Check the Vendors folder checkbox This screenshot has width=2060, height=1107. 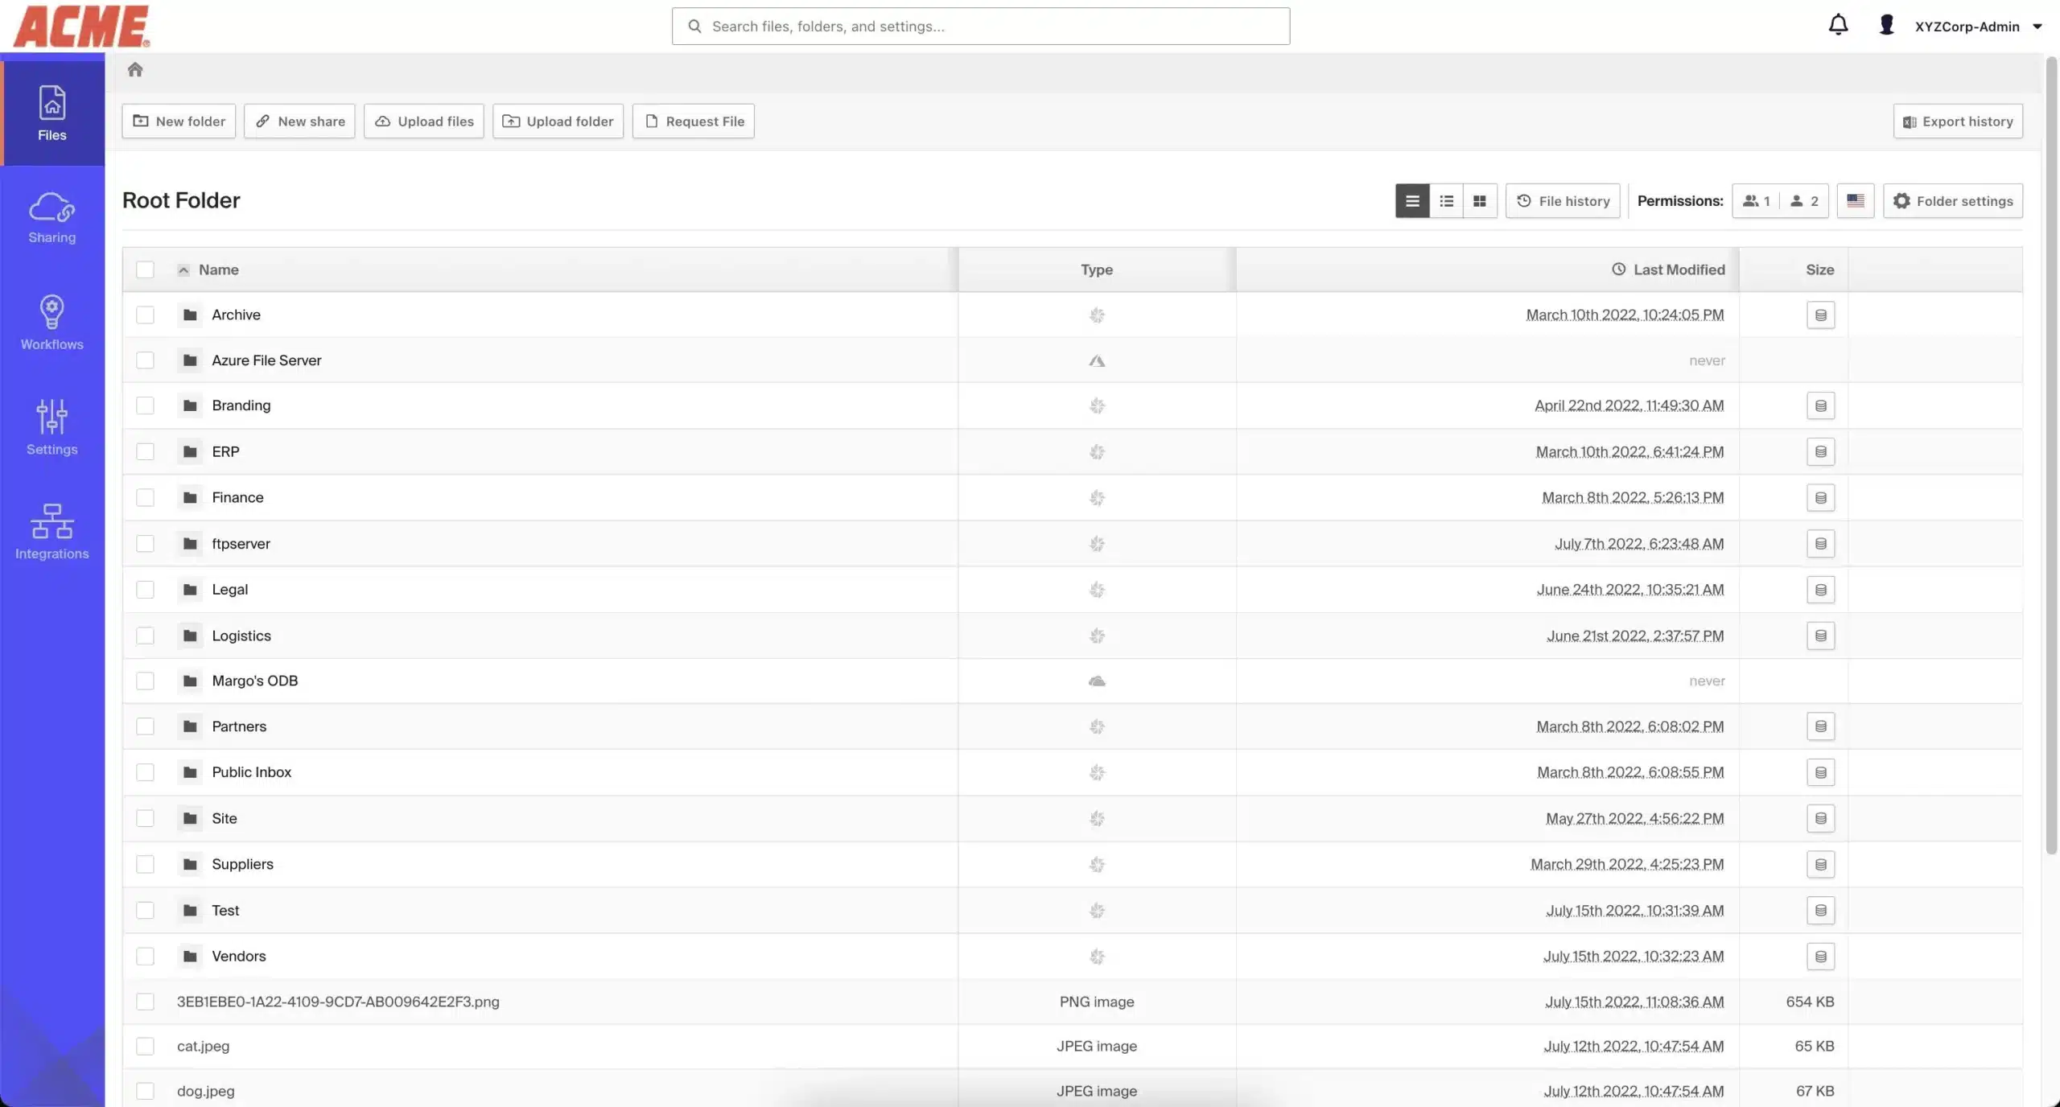[x=145, y=956]
